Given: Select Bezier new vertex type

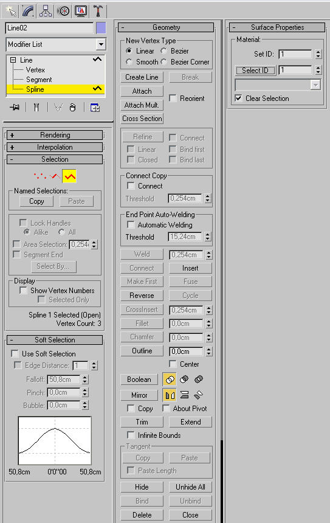Looking at the screenshot, I should [x=163, y=50].
